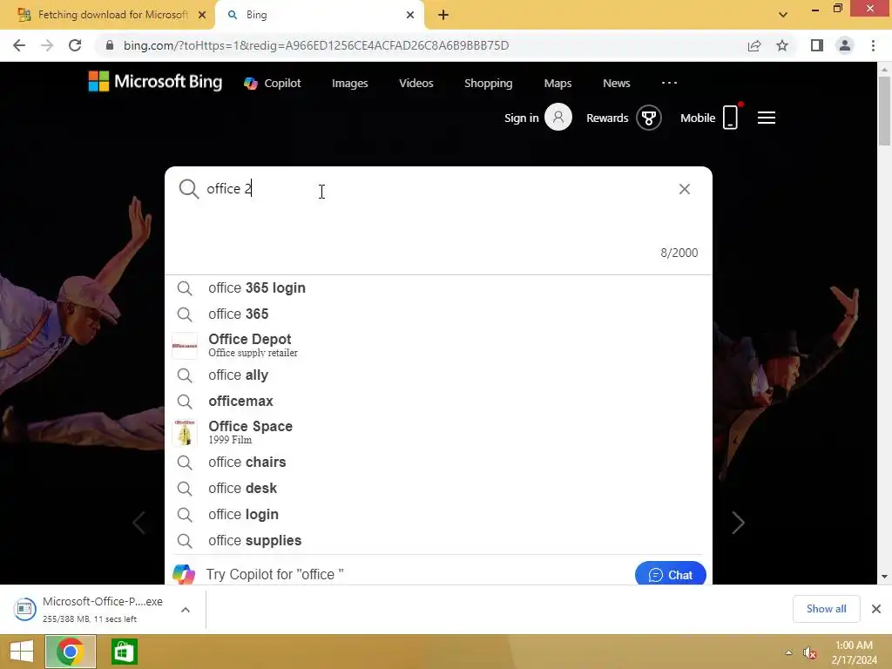
Task: Click the muted volume tray icon
Action: [x=809, y=653]
